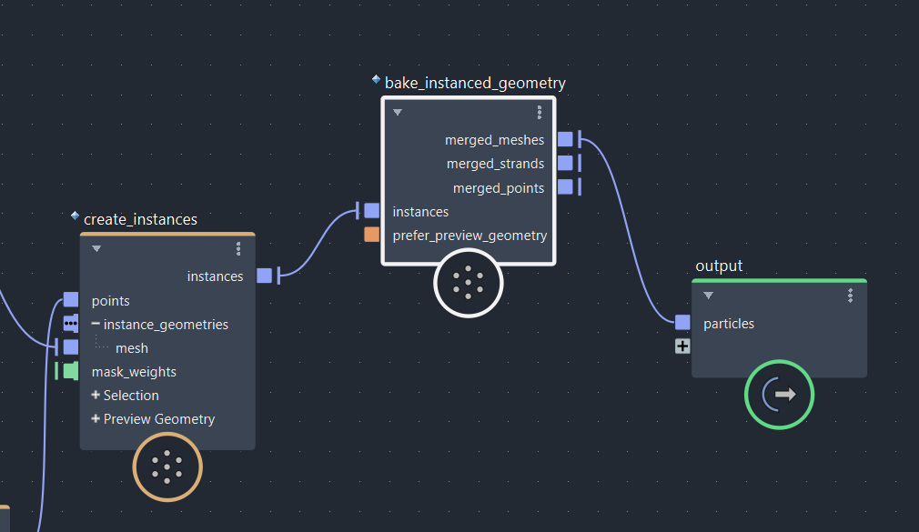Viewport: 919px width, 532px height.
Task: Click the plus icon under the particles input
Action: click(682, 346)
